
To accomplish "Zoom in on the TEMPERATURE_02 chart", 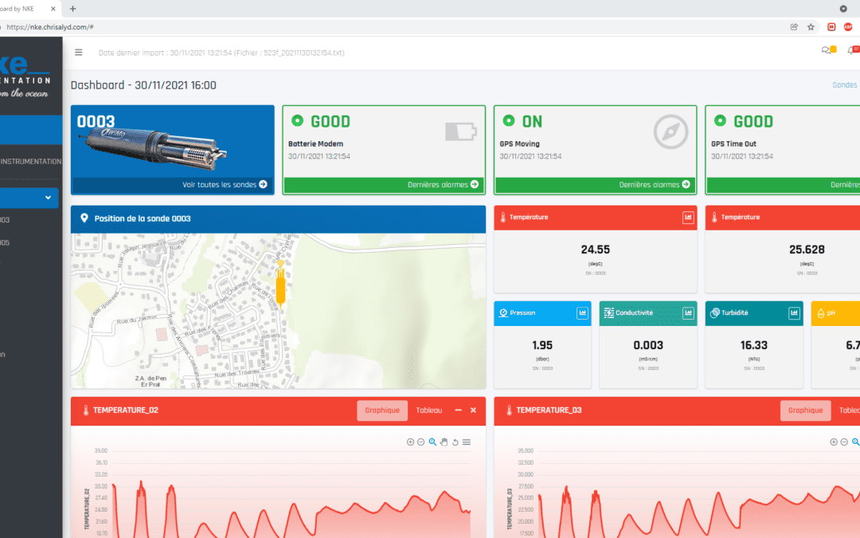I will [410, 442].
